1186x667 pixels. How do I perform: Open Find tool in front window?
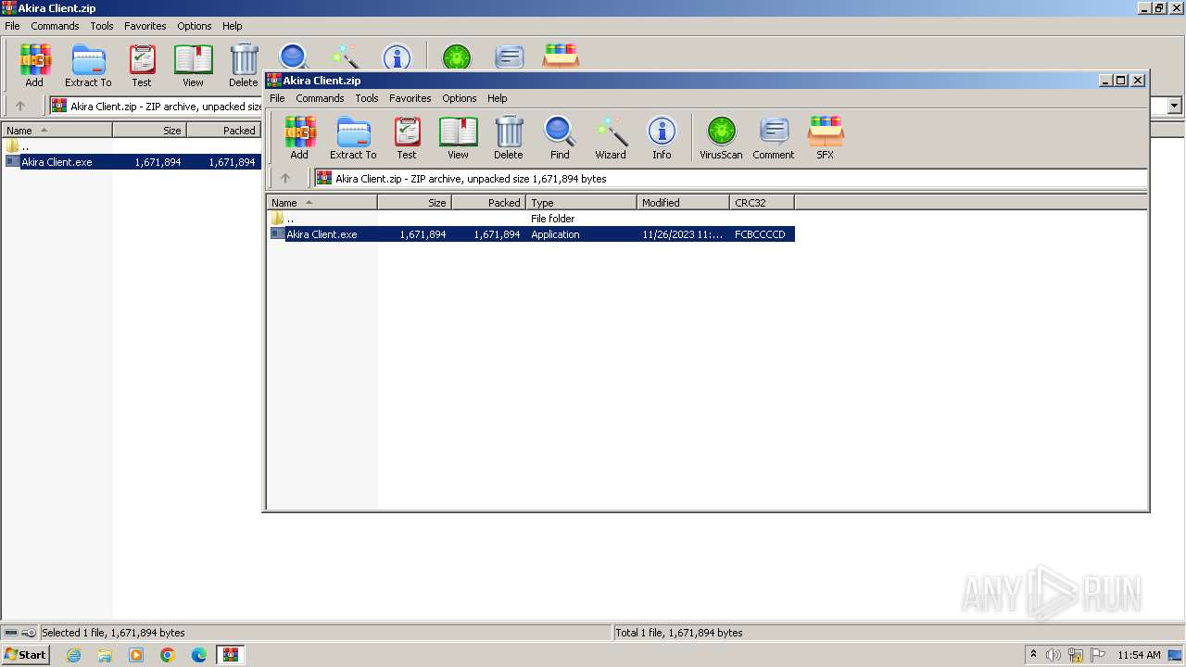(x=560, y=137)
